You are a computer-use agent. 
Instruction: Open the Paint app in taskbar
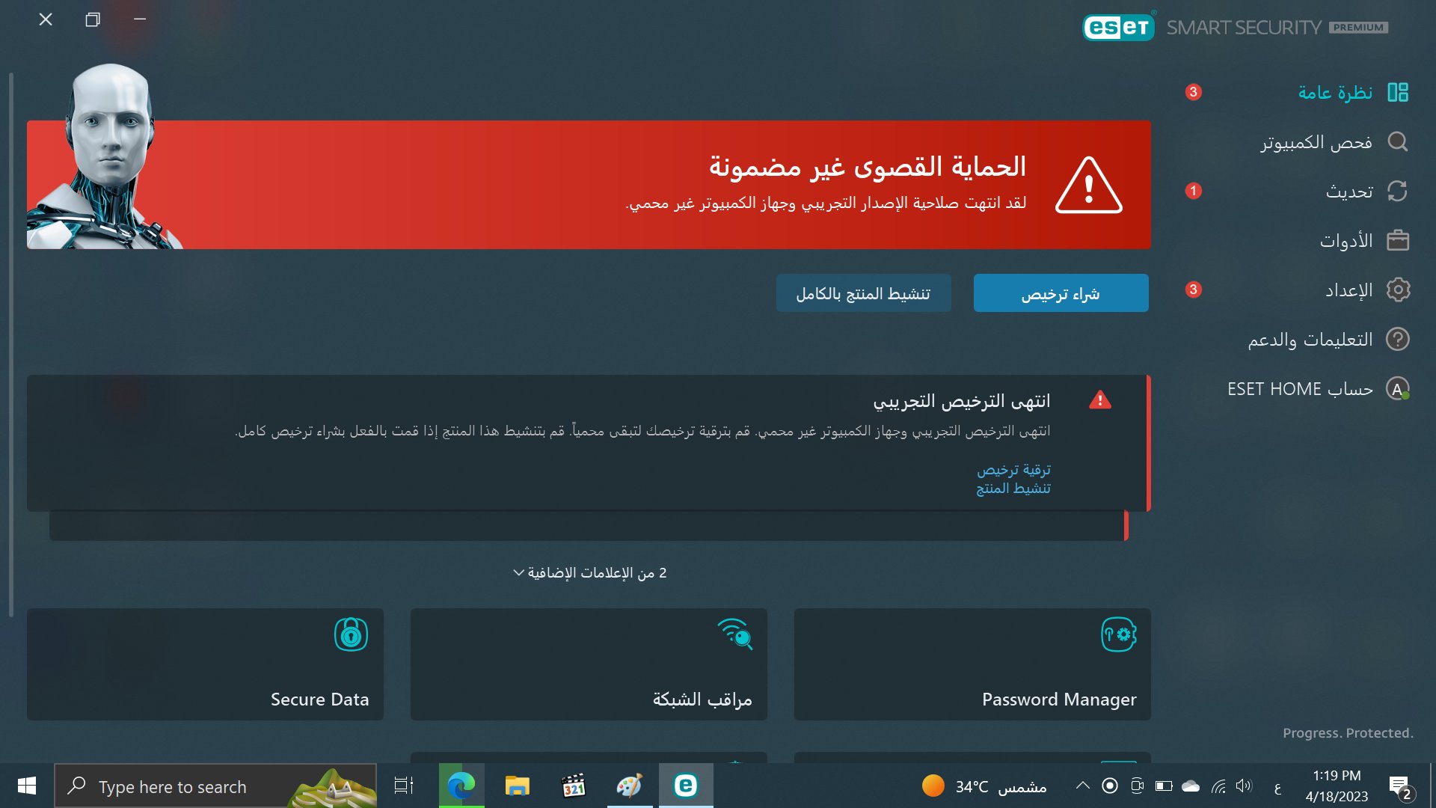coord(629,786)
